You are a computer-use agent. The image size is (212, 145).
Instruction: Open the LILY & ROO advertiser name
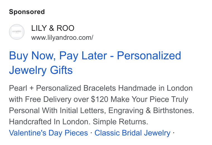(x=53, y=28)
